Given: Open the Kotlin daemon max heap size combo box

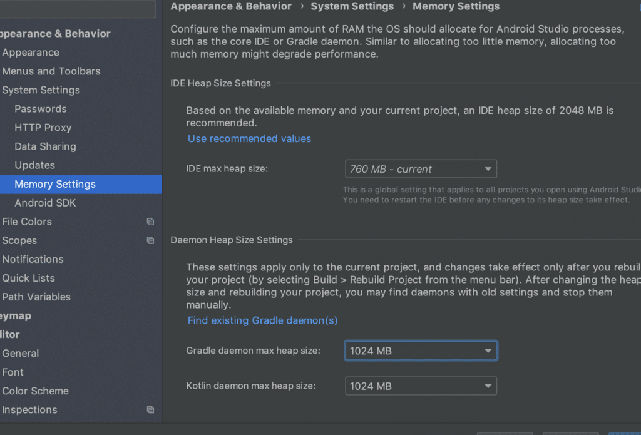Looking at the screenshot, I should pyautogui.click(x=421, y=386).
